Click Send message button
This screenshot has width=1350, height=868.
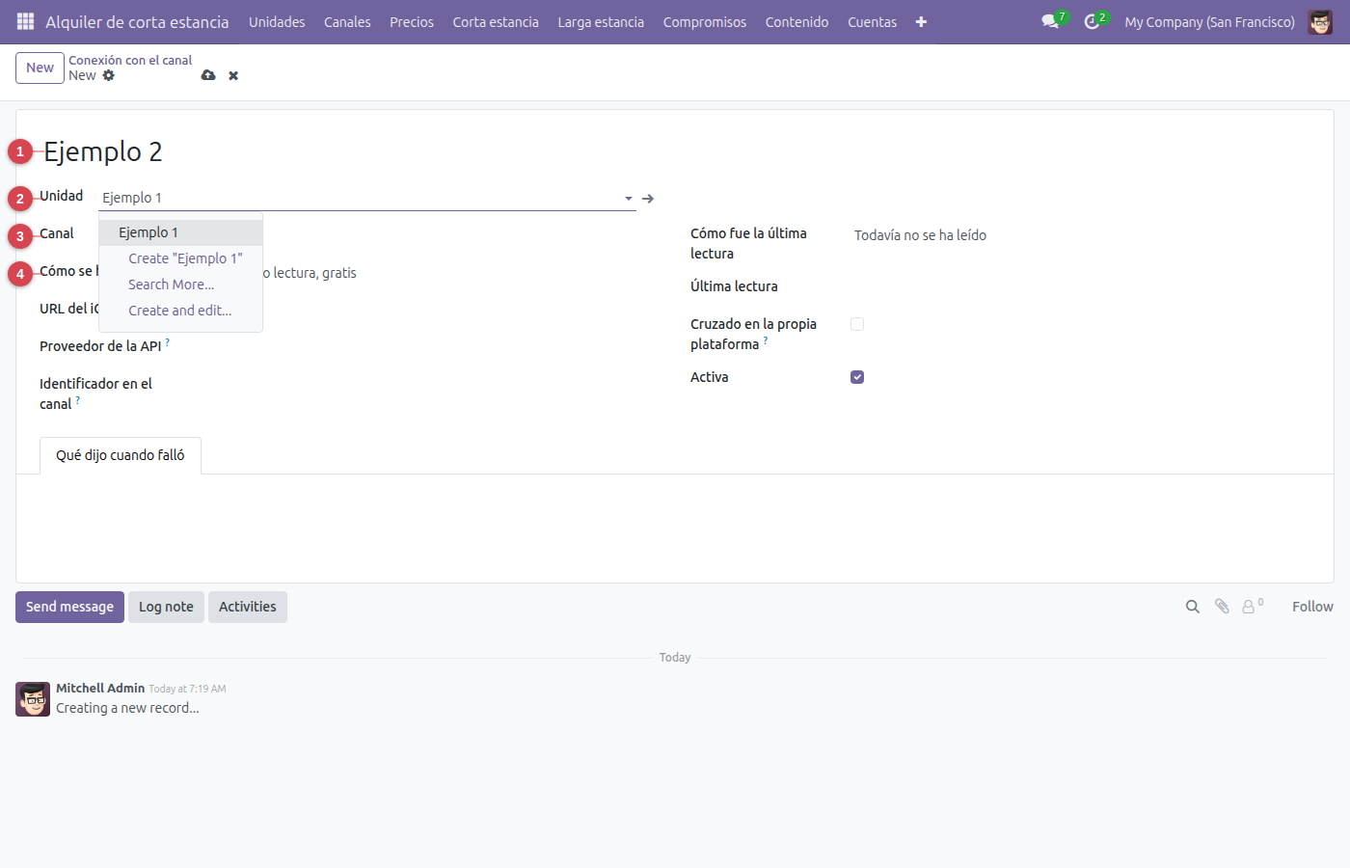[x=69, y=607]
